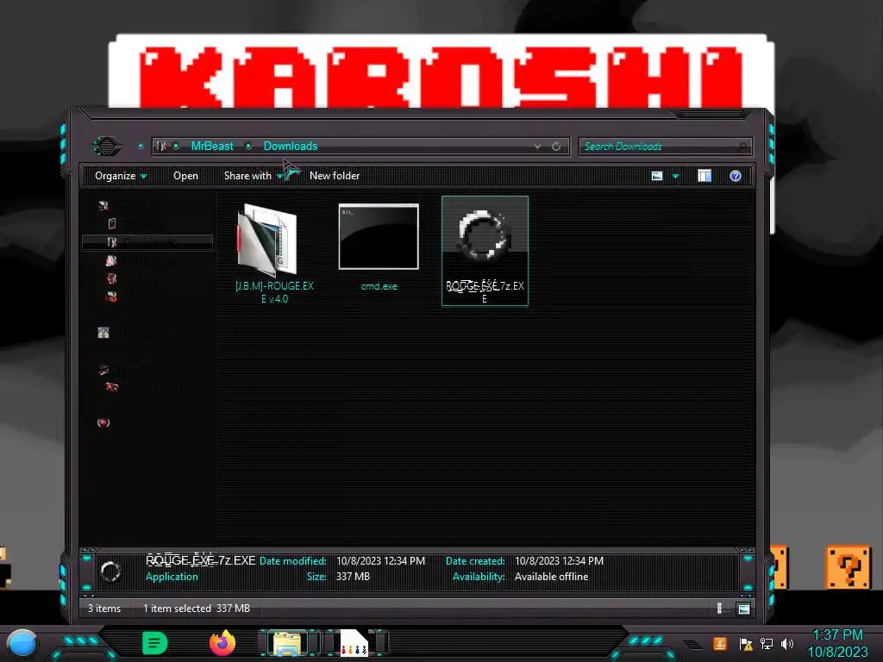Click the taskbar clock showing 1:37 PM

tap(838, 643)
